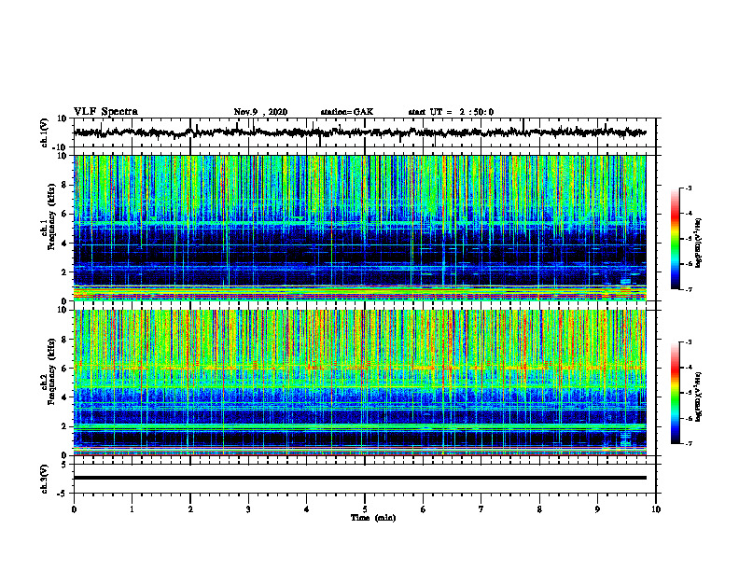The width and height of the screenshot is (739, 571).
Task: Click the ch.1 color scale bar
Action: (675, 239)
